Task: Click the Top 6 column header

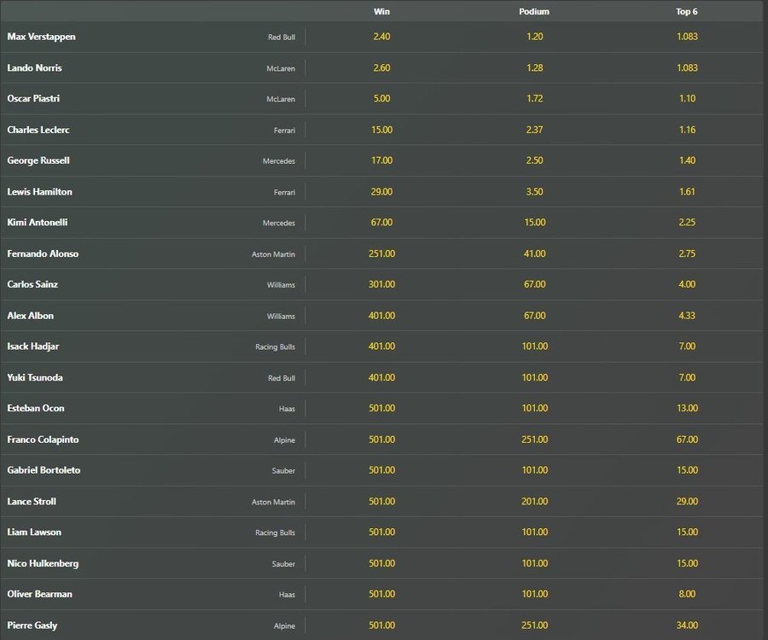Action: point(687,11)
